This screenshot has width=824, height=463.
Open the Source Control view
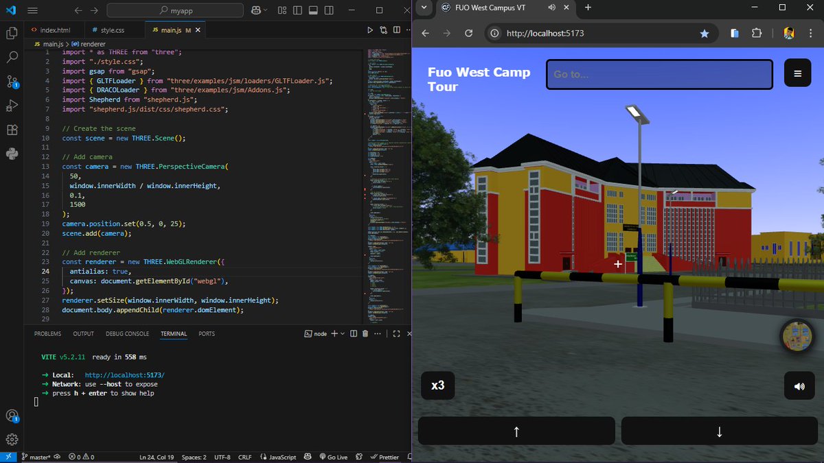[x=12, y=81]
